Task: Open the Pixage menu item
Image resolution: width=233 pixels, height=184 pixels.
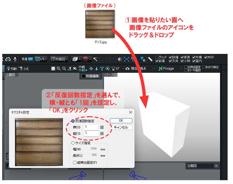Action: (x=166, y=68)
